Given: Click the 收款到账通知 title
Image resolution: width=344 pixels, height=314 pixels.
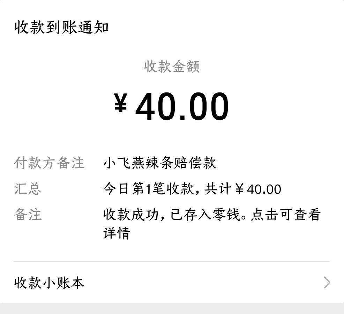Looking at the screenshot, I should [61, 28].
